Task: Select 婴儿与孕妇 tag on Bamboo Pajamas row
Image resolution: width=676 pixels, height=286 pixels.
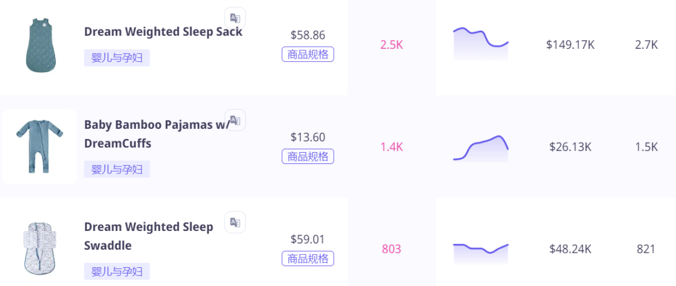Action: [117, 169]
